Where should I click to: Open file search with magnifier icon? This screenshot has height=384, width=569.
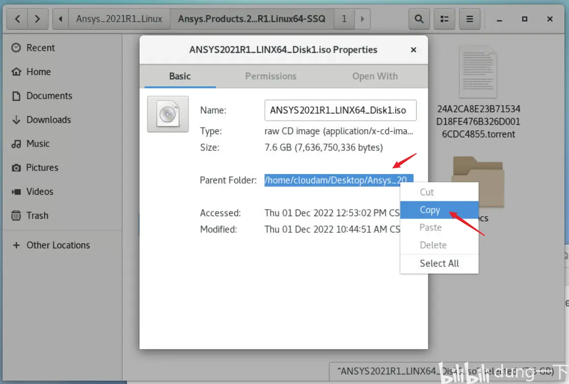pyautogui.click(x=419, y=19)
